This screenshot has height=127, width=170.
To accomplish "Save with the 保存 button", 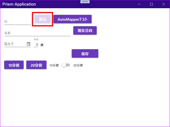I will click(85, 53).
